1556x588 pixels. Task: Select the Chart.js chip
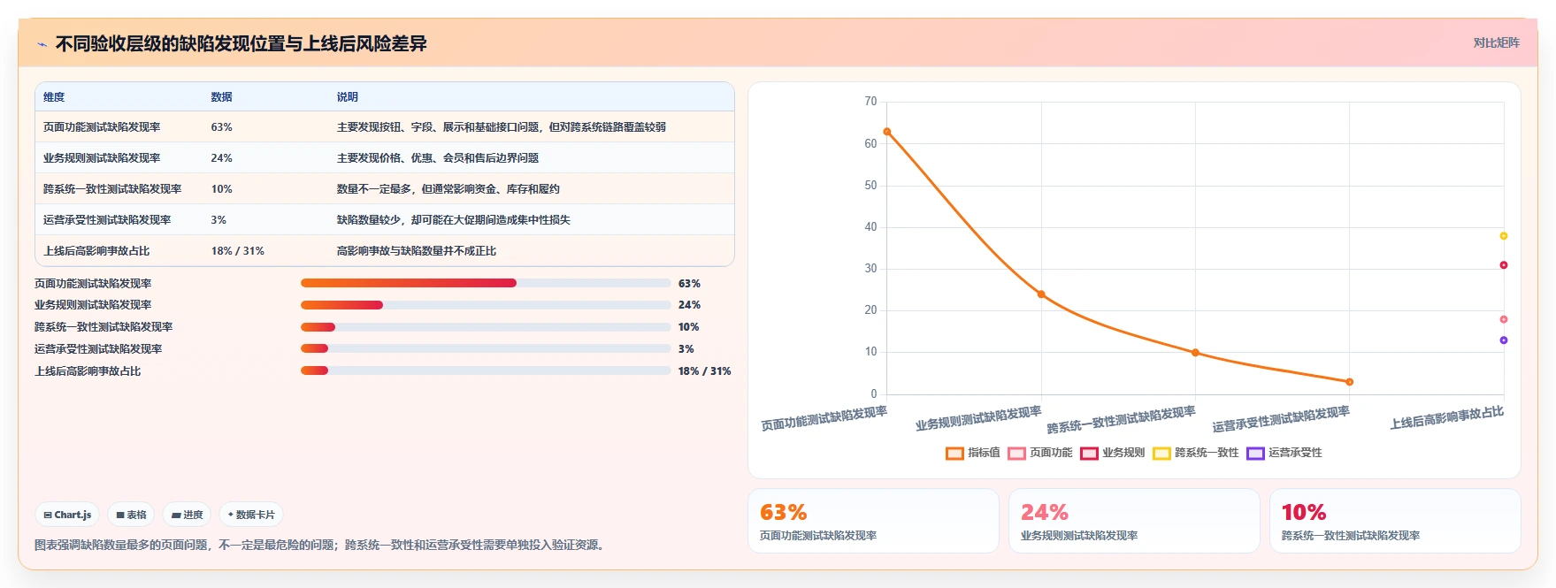(68, 515)
